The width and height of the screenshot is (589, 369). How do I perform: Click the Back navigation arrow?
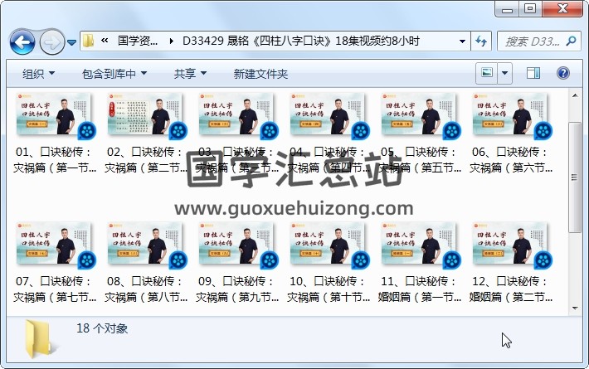pyautogui.click(x=22, y=41)
